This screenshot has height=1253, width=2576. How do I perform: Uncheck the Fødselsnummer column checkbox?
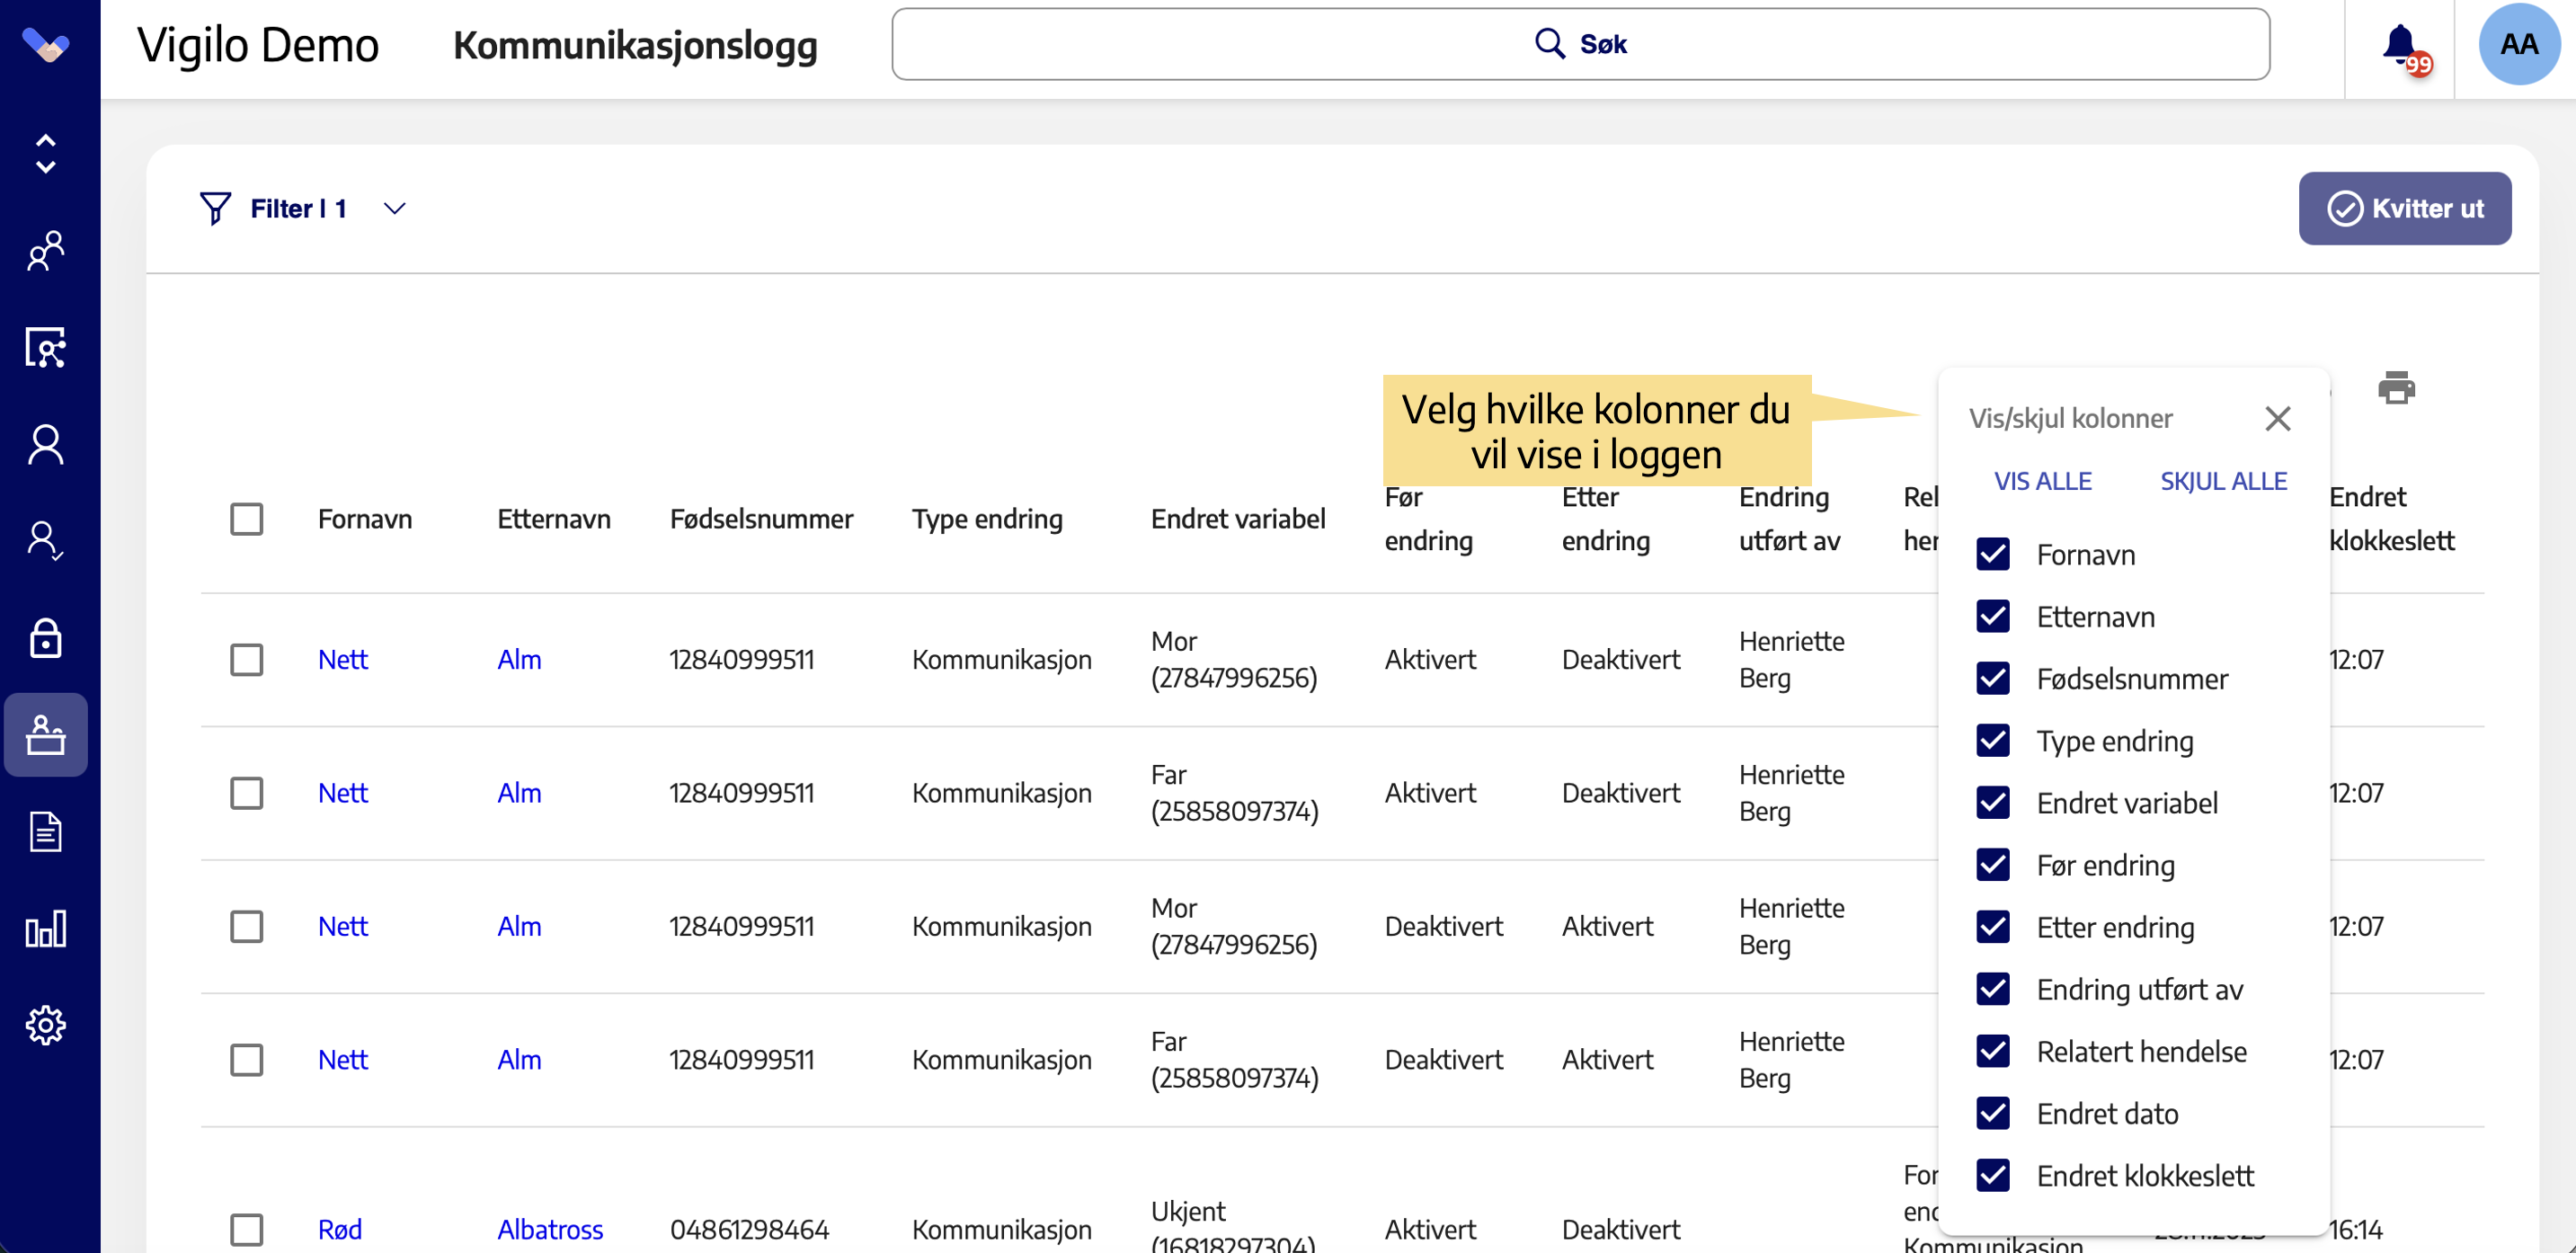(x=1992, y=678)
